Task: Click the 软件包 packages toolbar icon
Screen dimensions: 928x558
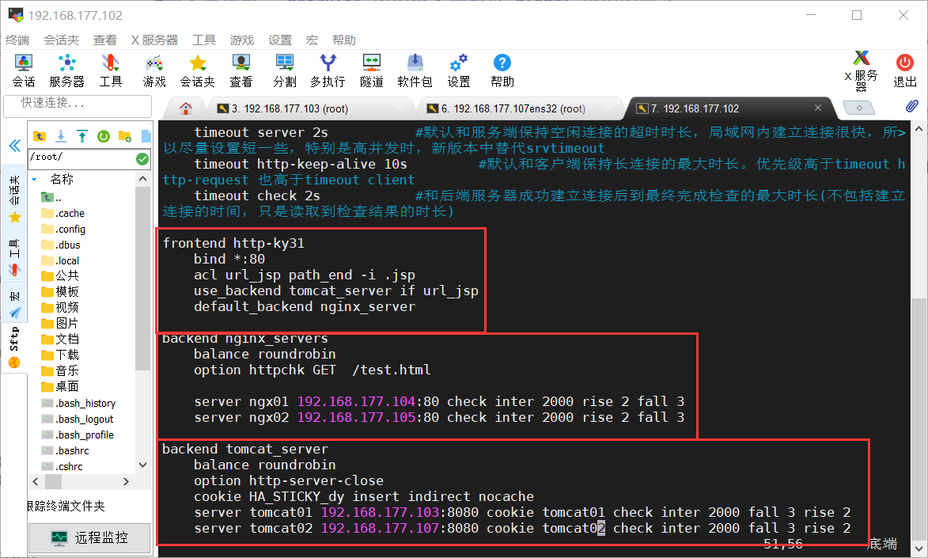Action: pos(415,70)
